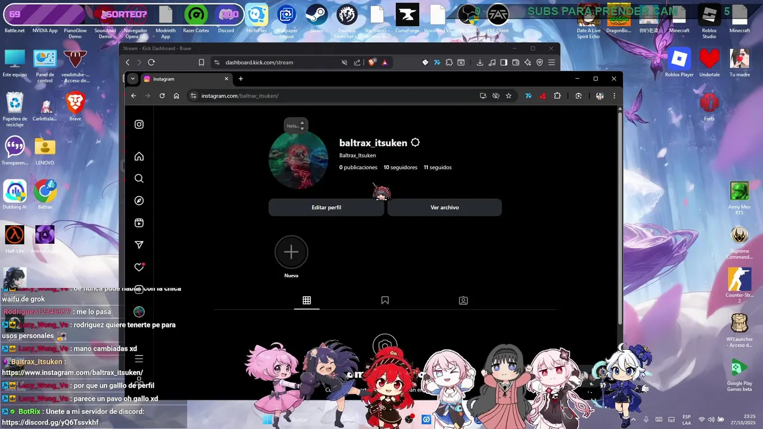Viewport: 763px width, 429px height.
Task: Open Instagram Home in sidebar
Action: pyautogui.click(x=139, y=156)
